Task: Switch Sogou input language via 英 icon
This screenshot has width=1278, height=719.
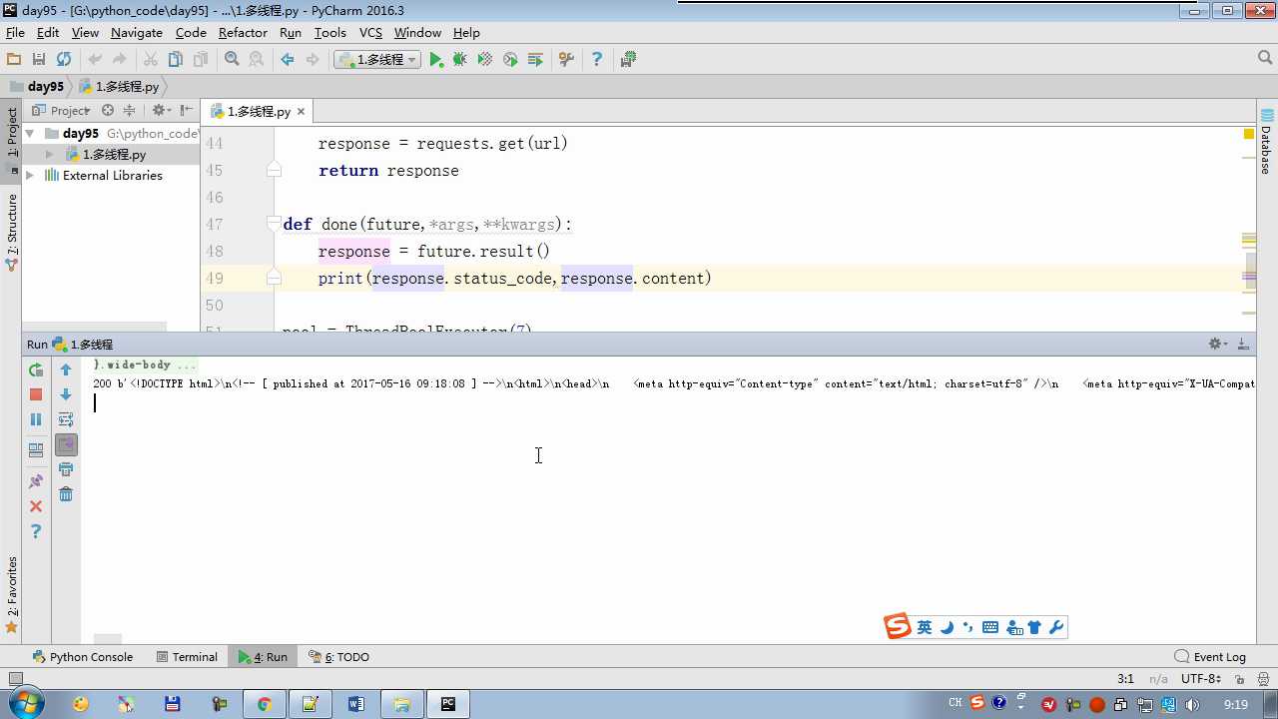Action: pyautogui.click(x=925, y=627)
